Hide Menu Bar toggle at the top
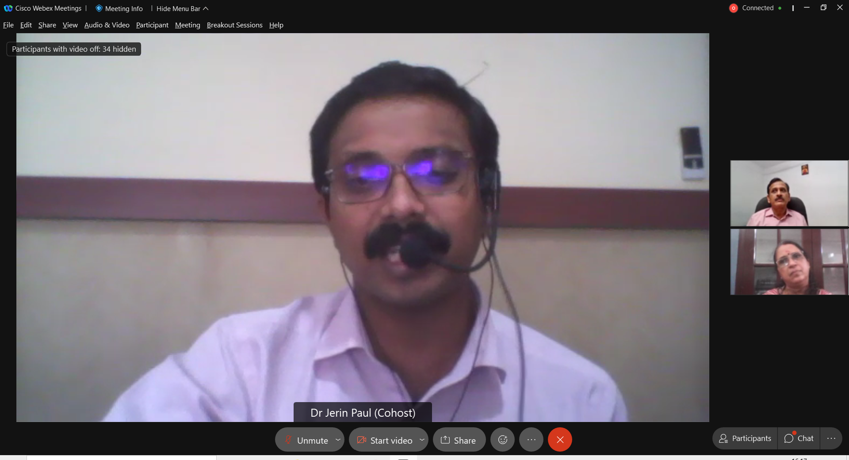Image resolution: width=849 pixels, height=460 pixels. [x=182, y=8]
